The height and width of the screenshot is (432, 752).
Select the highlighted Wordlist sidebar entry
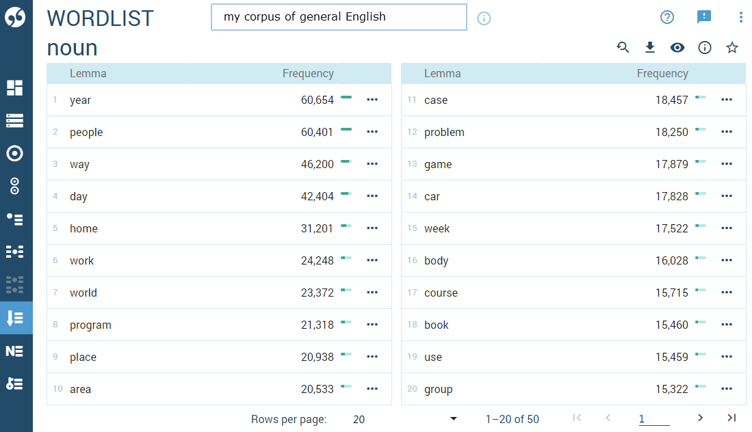click(x=15, y=318)
